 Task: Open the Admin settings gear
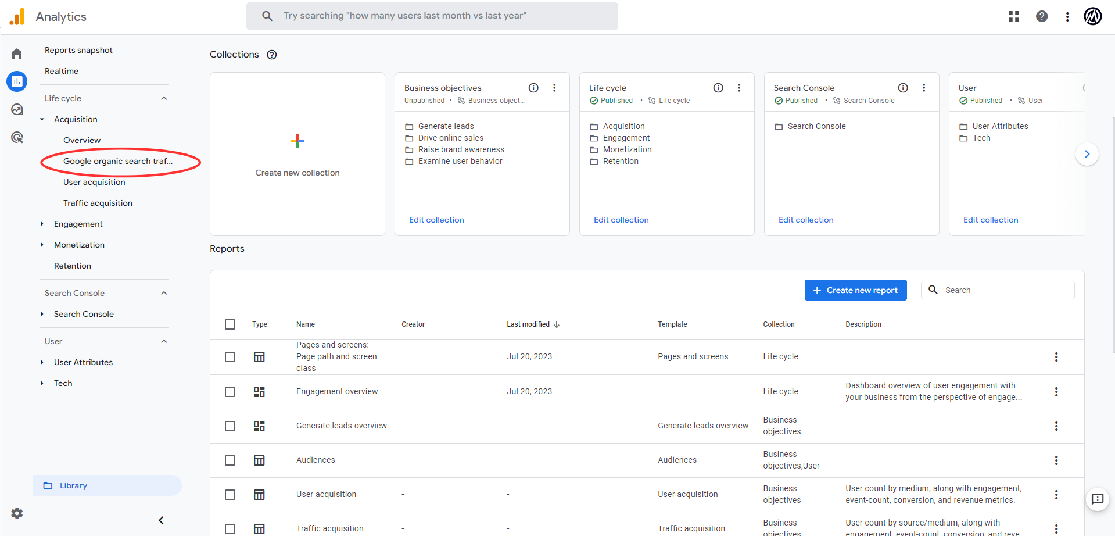click(x=17, y=513)
